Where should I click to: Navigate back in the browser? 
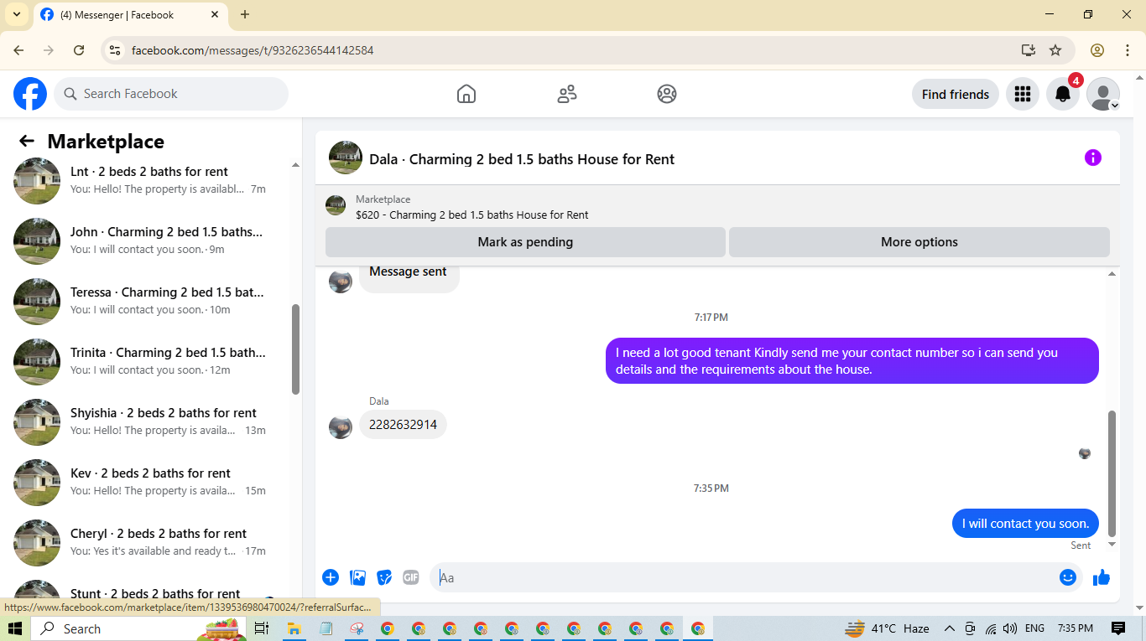click(x=18, y=50)
